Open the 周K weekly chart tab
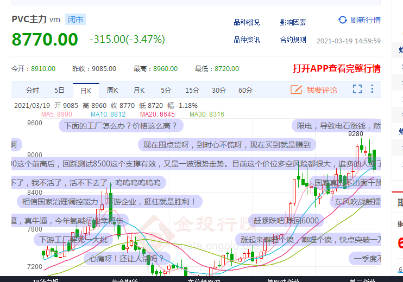 click(x=112, y=91)
